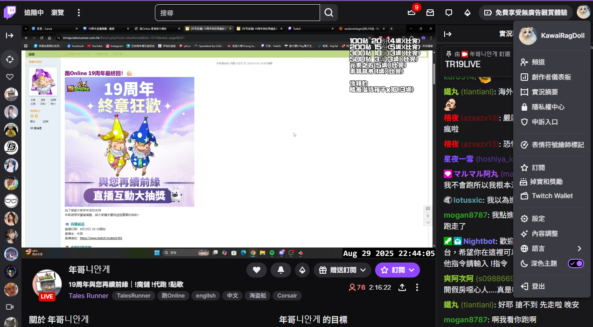Toggle notifications with the bell button

tap(281, 270)
